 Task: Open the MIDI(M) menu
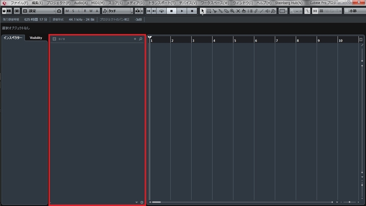(98, 3)
